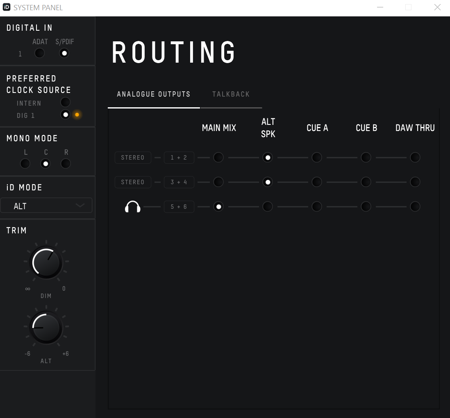Route outputs 3 + 4 to MAIN MIX
Image resolution: width=450 pixels, height=418 pixels.
click(218, 182)
